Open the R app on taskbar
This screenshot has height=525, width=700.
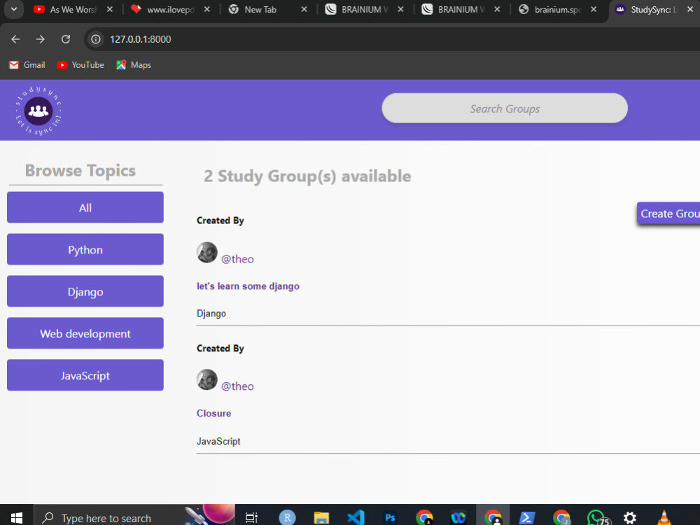pos(287,517)
